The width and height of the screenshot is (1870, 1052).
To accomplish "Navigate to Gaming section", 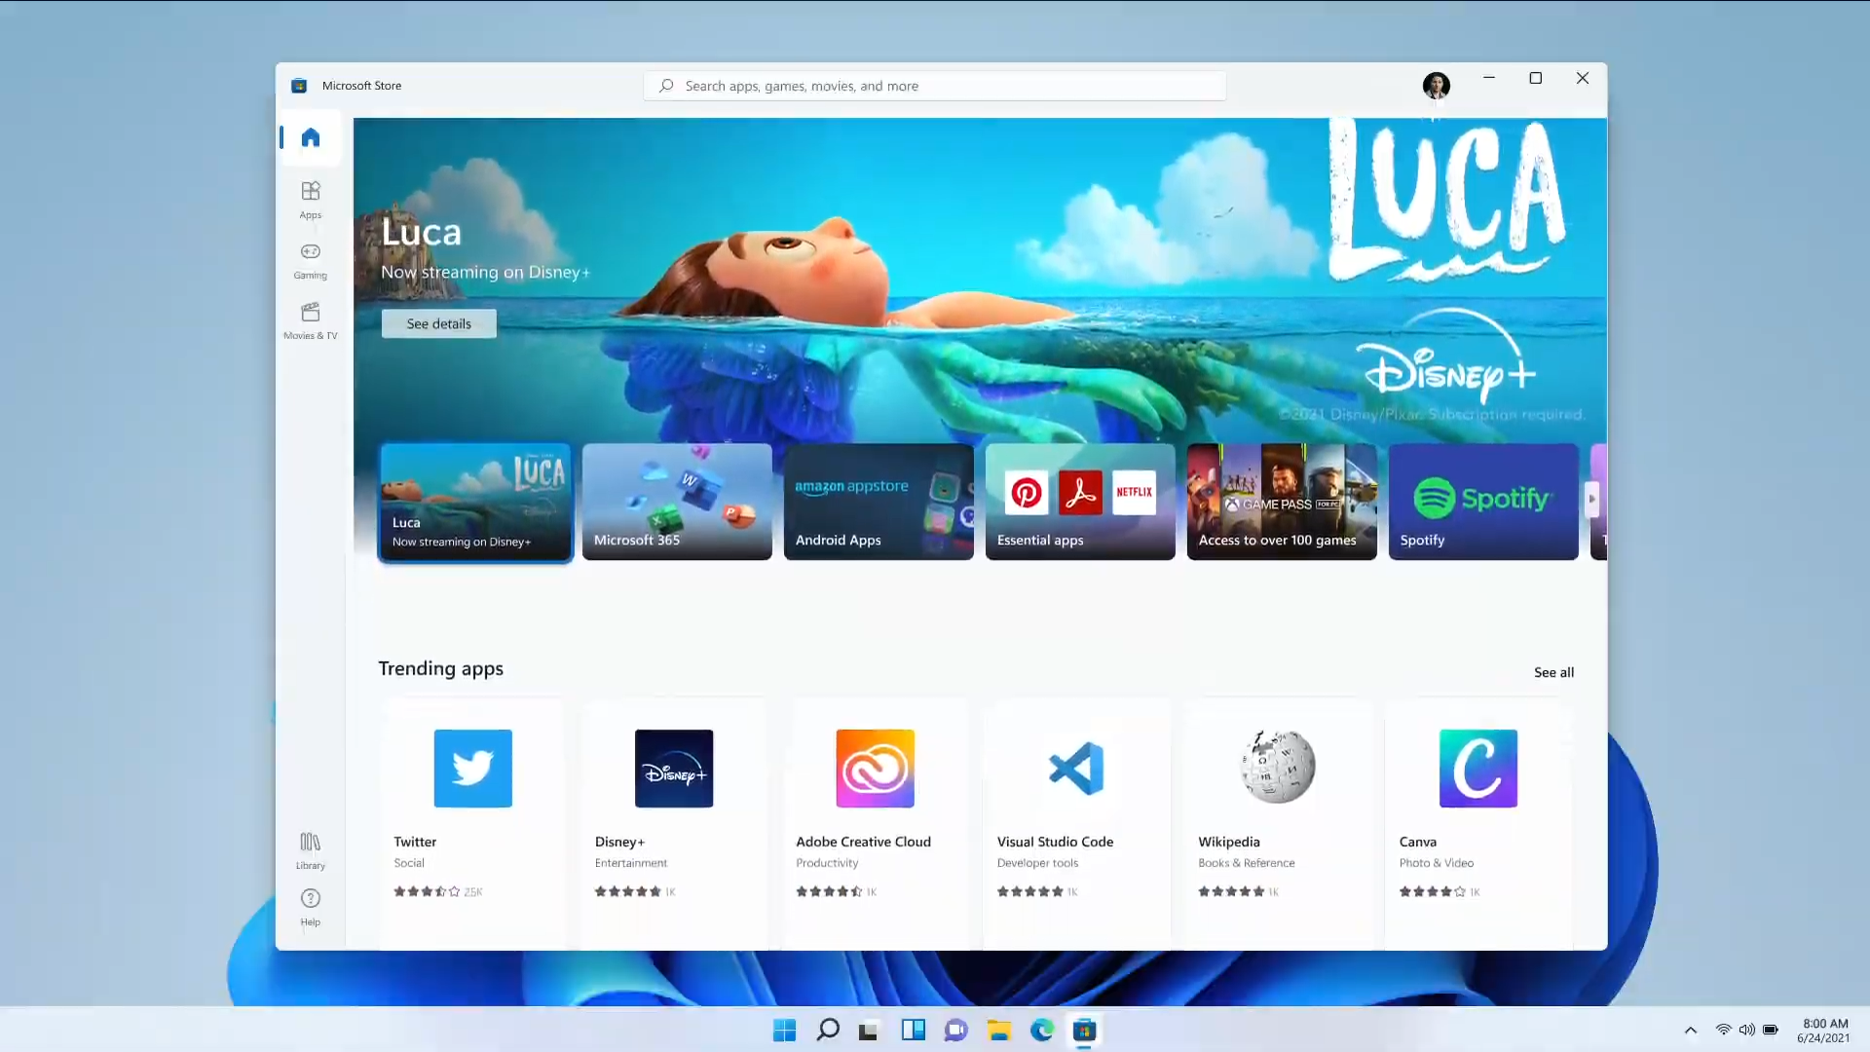I will click(x=310, y=258).
